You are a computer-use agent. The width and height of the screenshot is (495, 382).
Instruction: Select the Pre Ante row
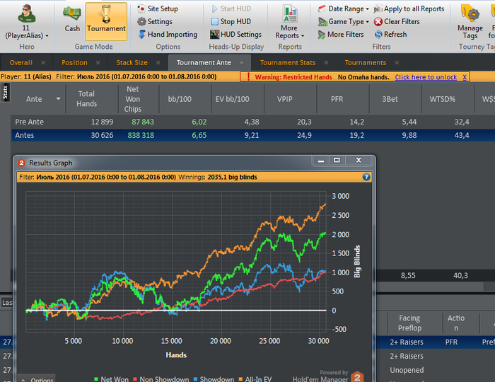(253, 122)
